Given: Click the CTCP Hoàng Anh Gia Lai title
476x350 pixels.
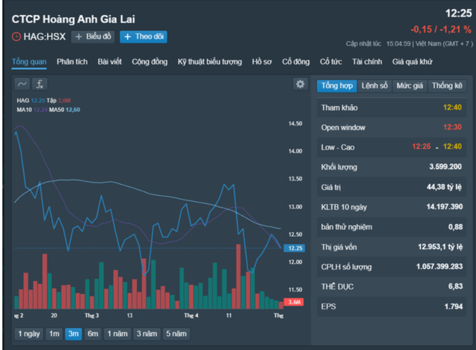Looking at the screenshot, I should point(74,20).
